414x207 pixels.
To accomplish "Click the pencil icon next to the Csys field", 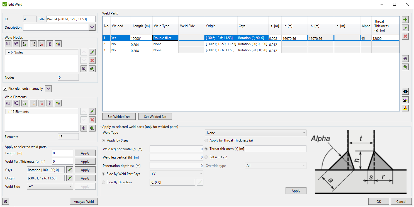I will (x=69, y=169).
